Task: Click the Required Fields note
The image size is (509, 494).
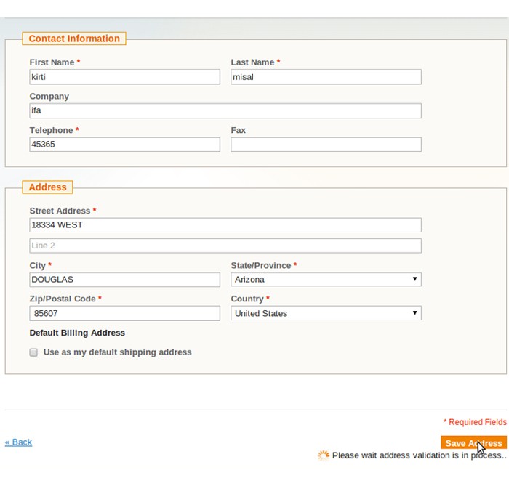Action: 475,422
